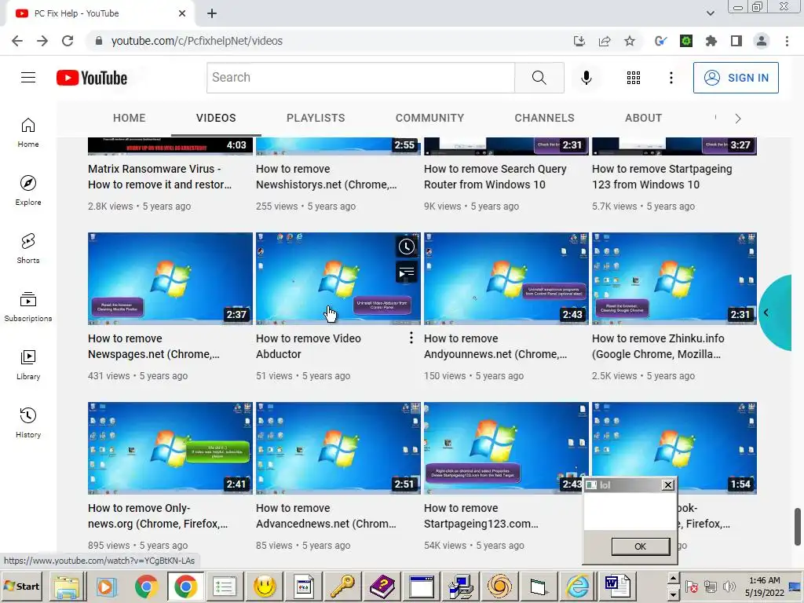
Task: Open Explore in the left sidebar
Action: [x=28, y=191]
